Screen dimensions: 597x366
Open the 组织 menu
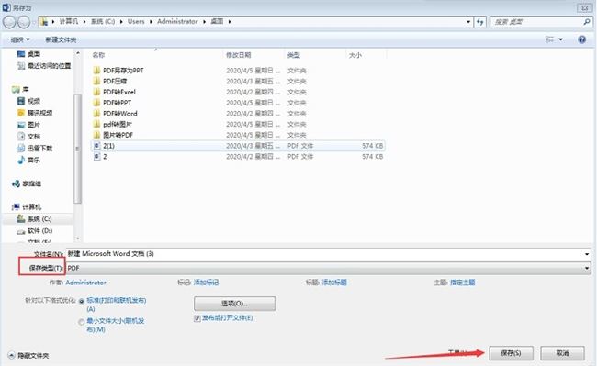[20, 39]
